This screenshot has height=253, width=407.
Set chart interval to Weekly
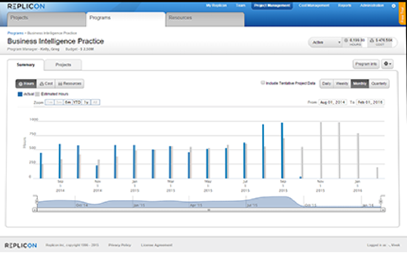tap(342, 84)
